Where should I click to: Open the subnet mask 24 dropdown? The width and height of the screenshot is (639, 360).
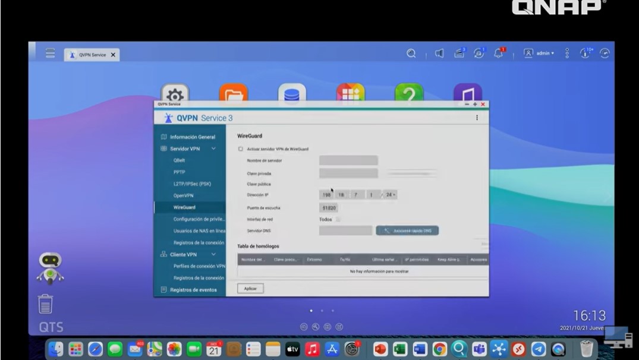click(391, 195)
